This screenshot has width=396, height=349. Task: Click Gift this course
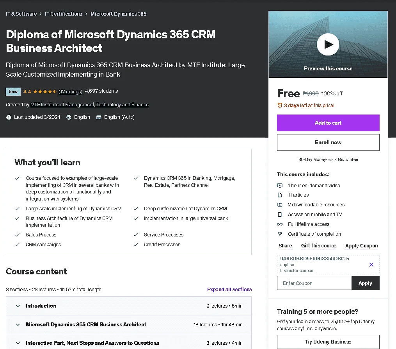tap(319, 246)
